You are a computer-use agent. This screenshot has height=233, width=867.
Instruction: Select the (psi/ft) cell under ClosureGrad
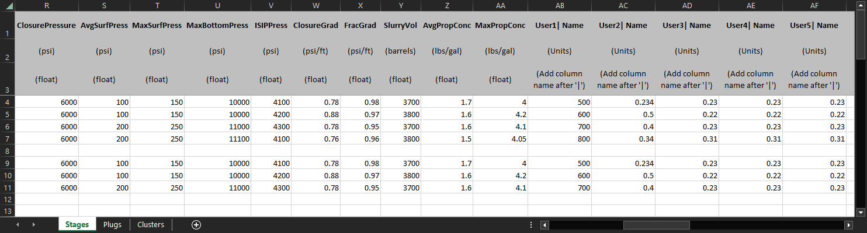pos(316,51)
